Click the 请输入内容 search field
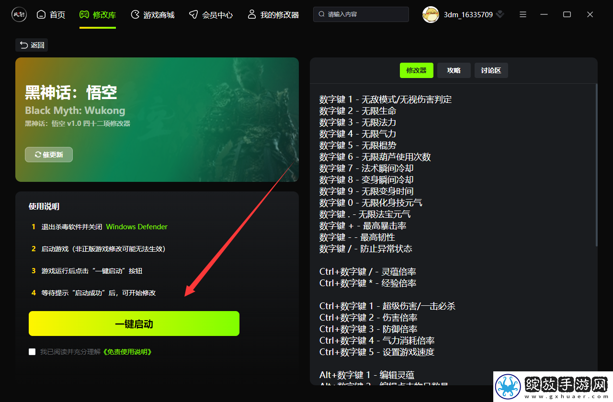 tap(361, 14)
